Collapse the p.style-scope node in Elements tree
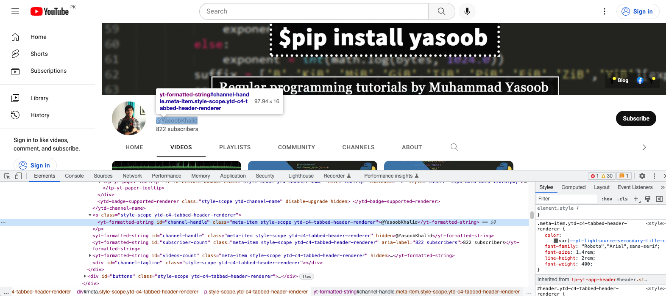 90,215
